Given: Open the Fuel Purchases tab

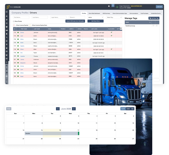Looking at the screenshot, I should [144, 13].
